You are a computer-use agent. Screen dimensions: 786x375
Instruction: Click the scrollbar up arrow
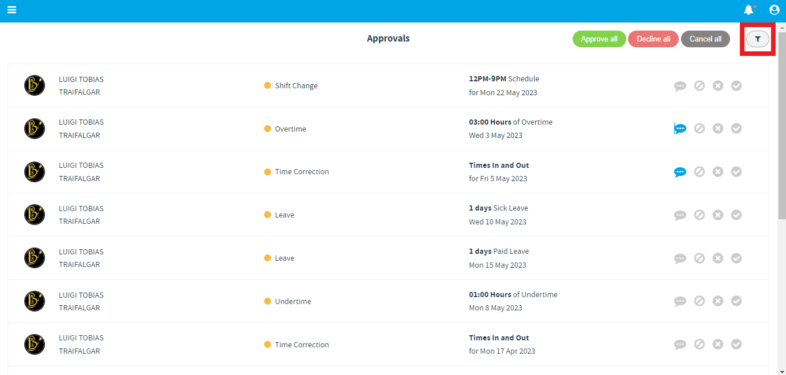coord(782,27)
